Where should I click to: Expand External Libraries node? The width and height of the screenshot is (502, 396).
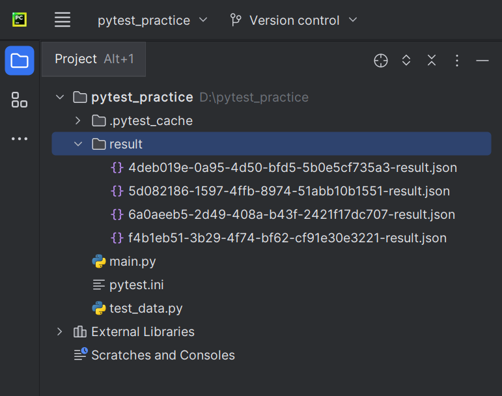click(x=60, y=332)
